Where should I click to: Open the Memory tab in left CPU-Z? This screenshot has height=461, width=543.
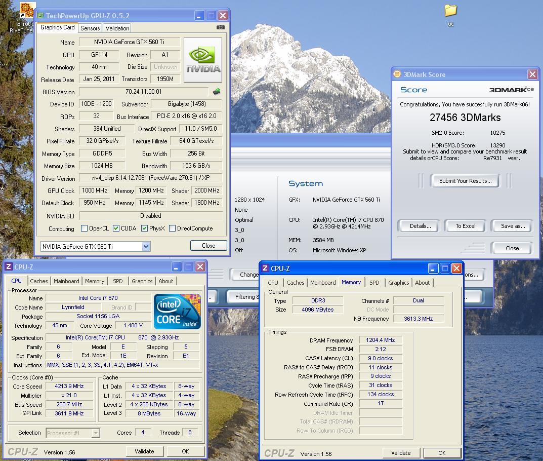[95, 281]
